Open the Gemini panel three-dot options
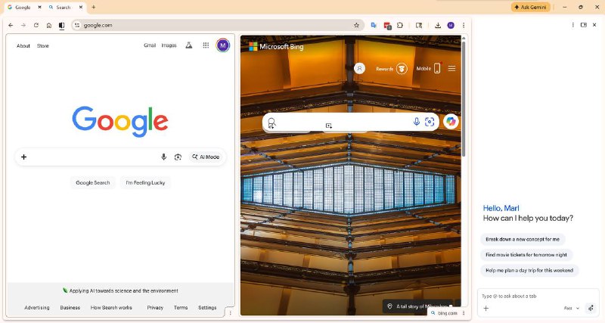 (573, 25)
